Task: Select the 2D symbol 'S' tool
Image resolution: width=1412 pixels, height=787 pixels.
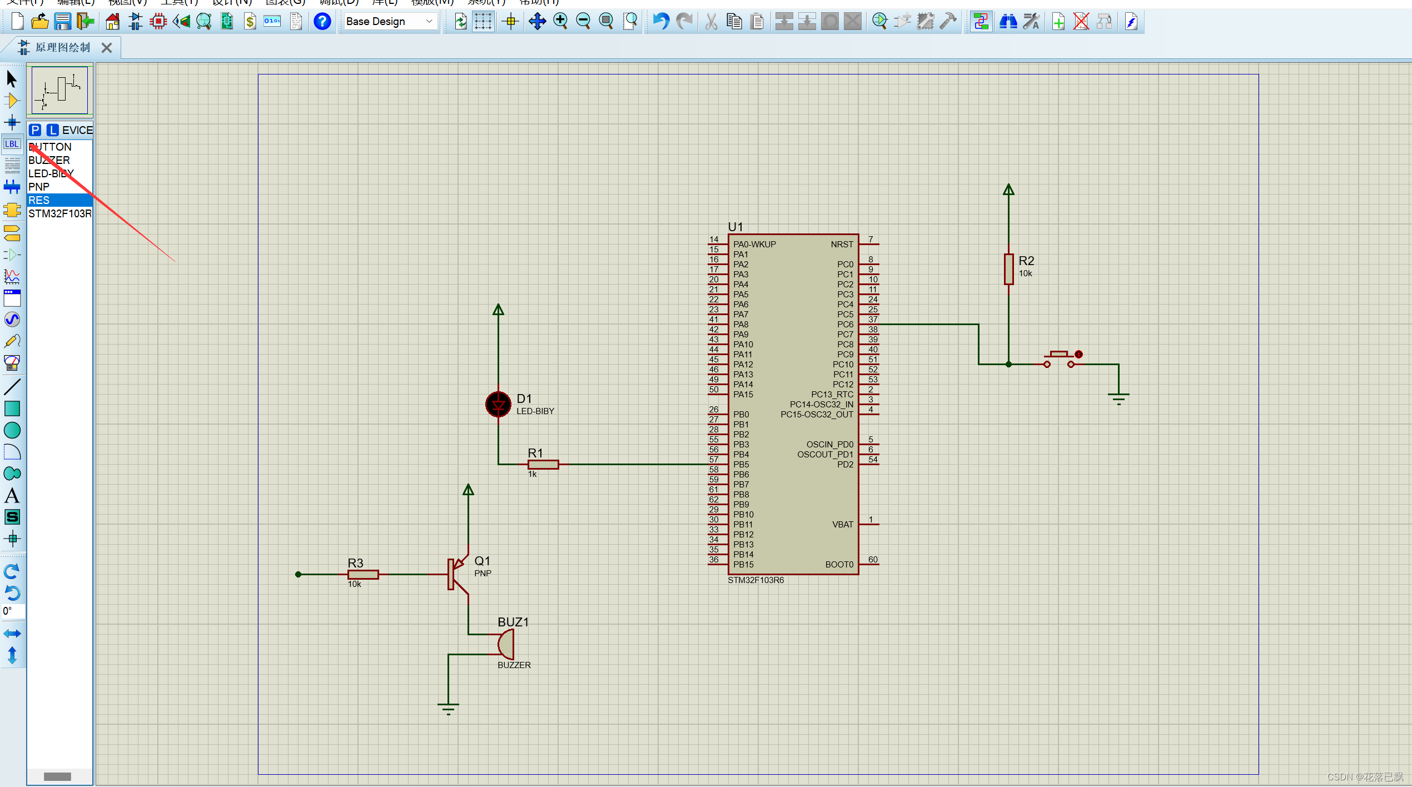Action: click(x=12, y=517)
